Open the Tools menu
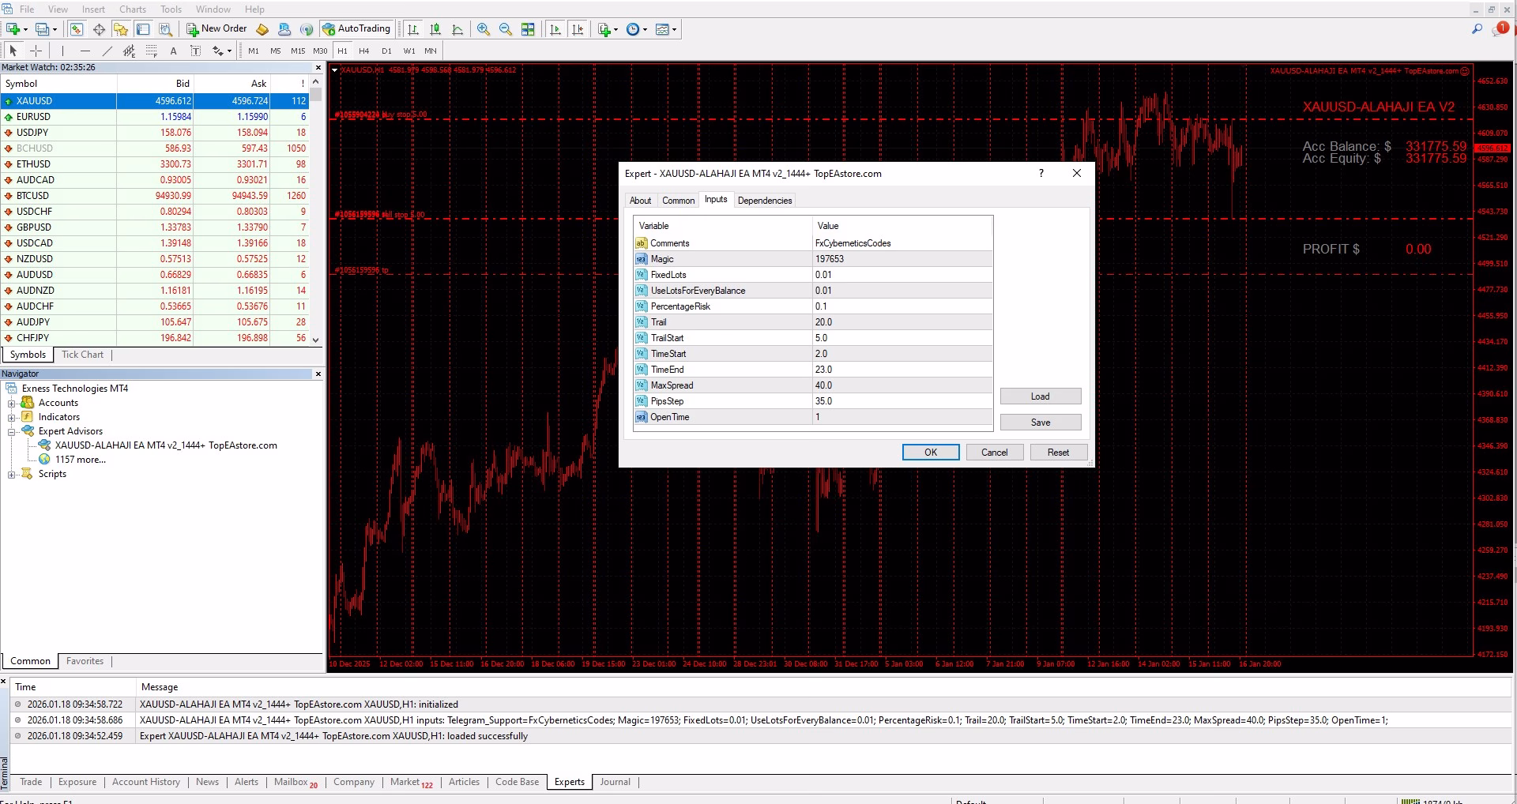1517x804 pixels. (171, 9)
